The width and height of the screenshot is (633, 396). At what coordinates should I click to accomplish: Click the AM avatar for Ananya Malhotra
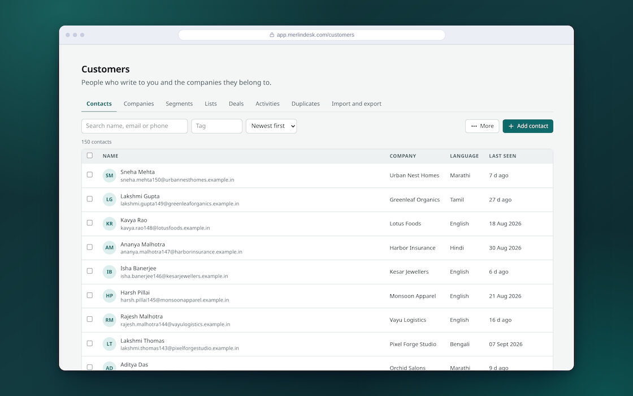110,248
